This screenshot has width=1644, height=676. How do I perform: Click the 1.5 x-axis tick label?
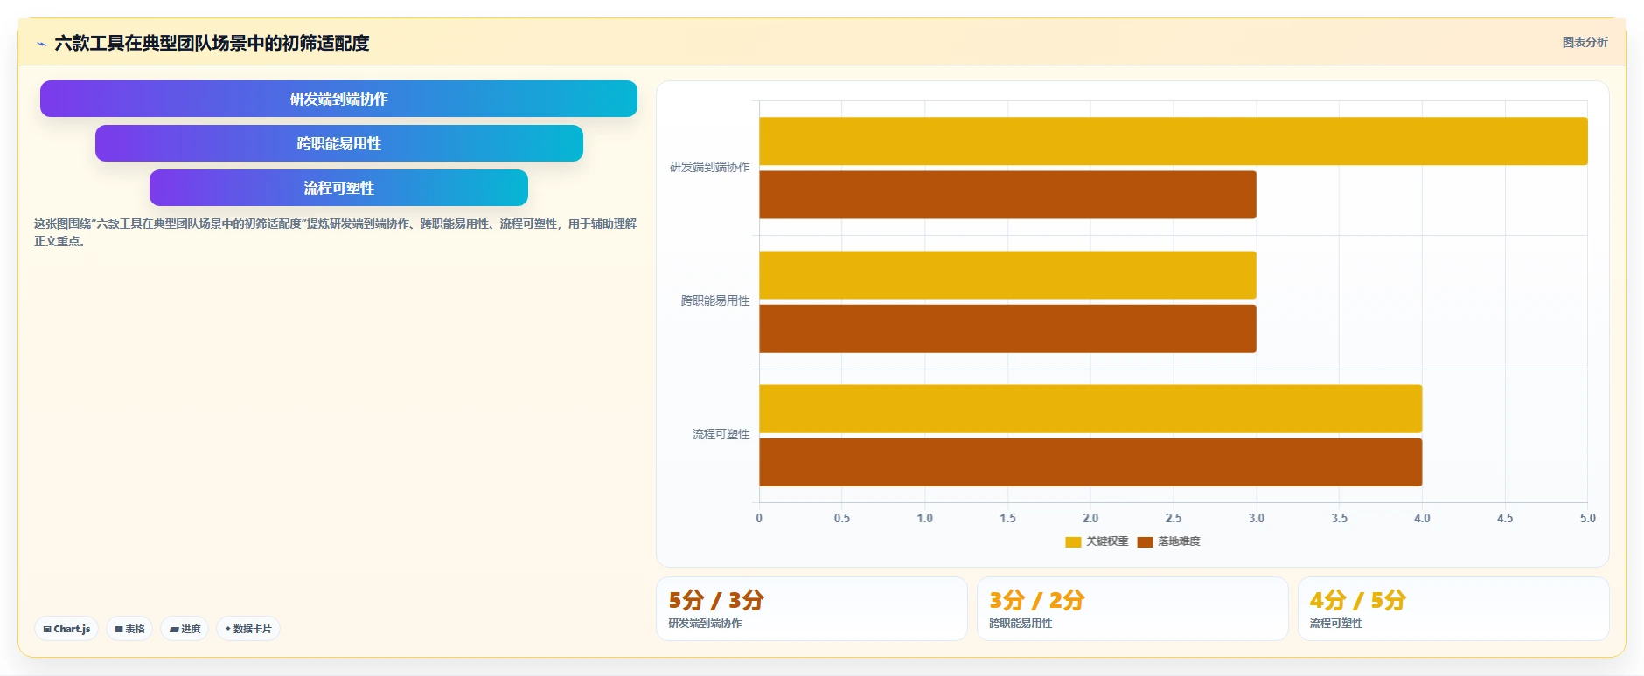pos(1007,518)
